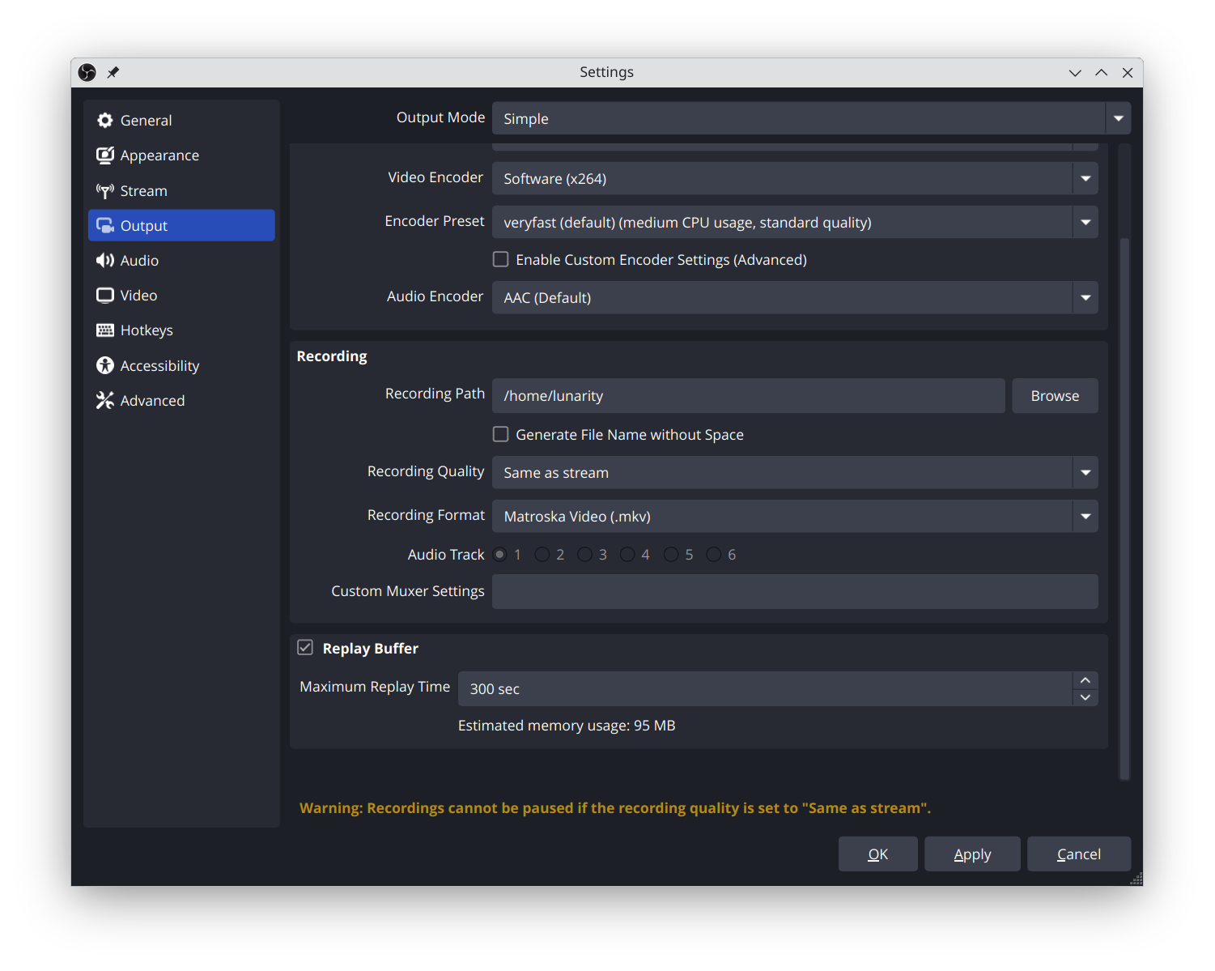Viewport: 1215px width, 971px height.
Task: Apply the current settings
Action: [x=972, y=854]
